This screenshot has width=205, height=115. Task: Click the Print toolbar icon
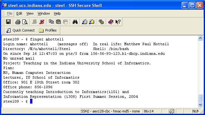point(18,22)
